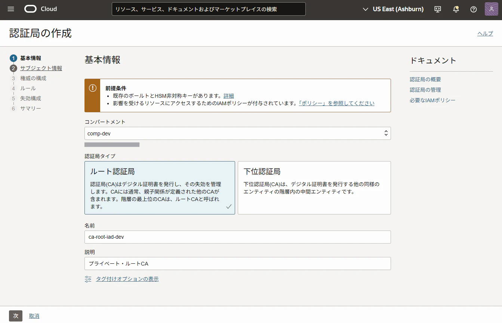Click the tag options slider icon
Viewport: 502px width, 323px height.
pos(88,279)
